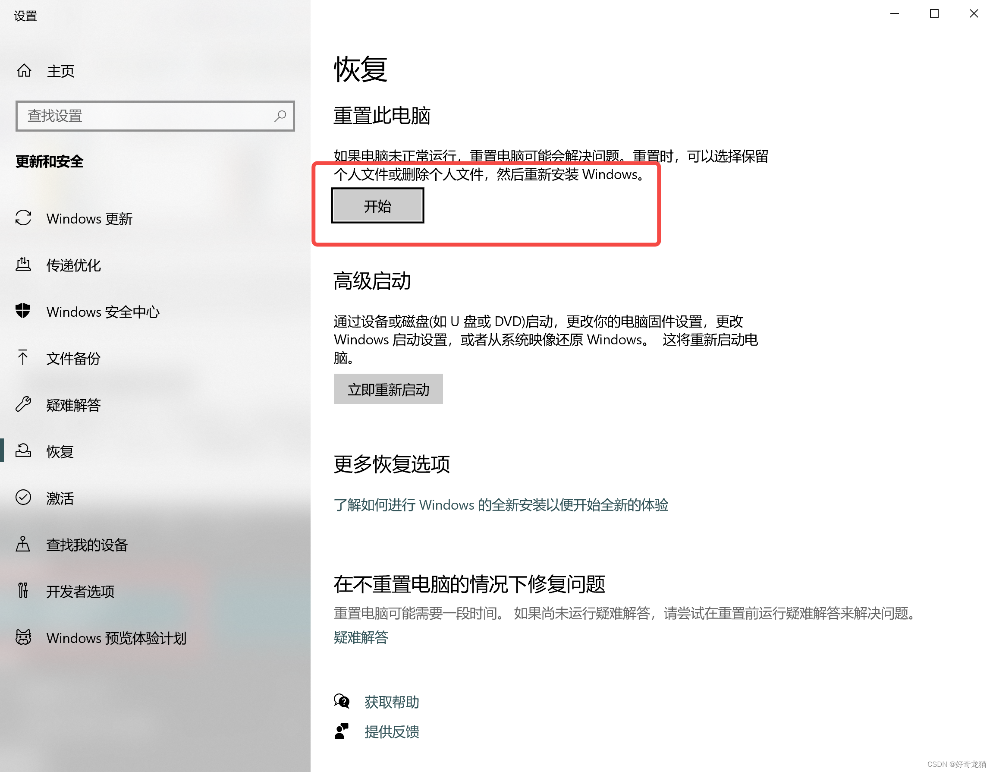Click the 激活 checkmark circle icon

[23, 497]
